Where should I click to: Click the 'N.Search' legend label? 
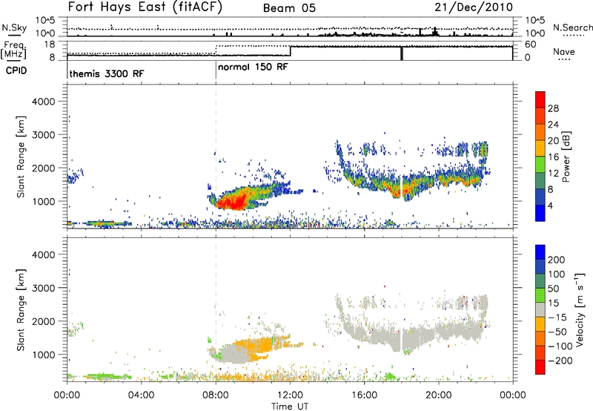click(x=572, y=27)
